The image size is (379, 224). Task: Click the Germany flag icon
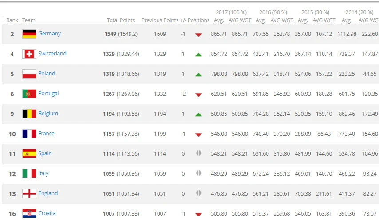[29, 34]
